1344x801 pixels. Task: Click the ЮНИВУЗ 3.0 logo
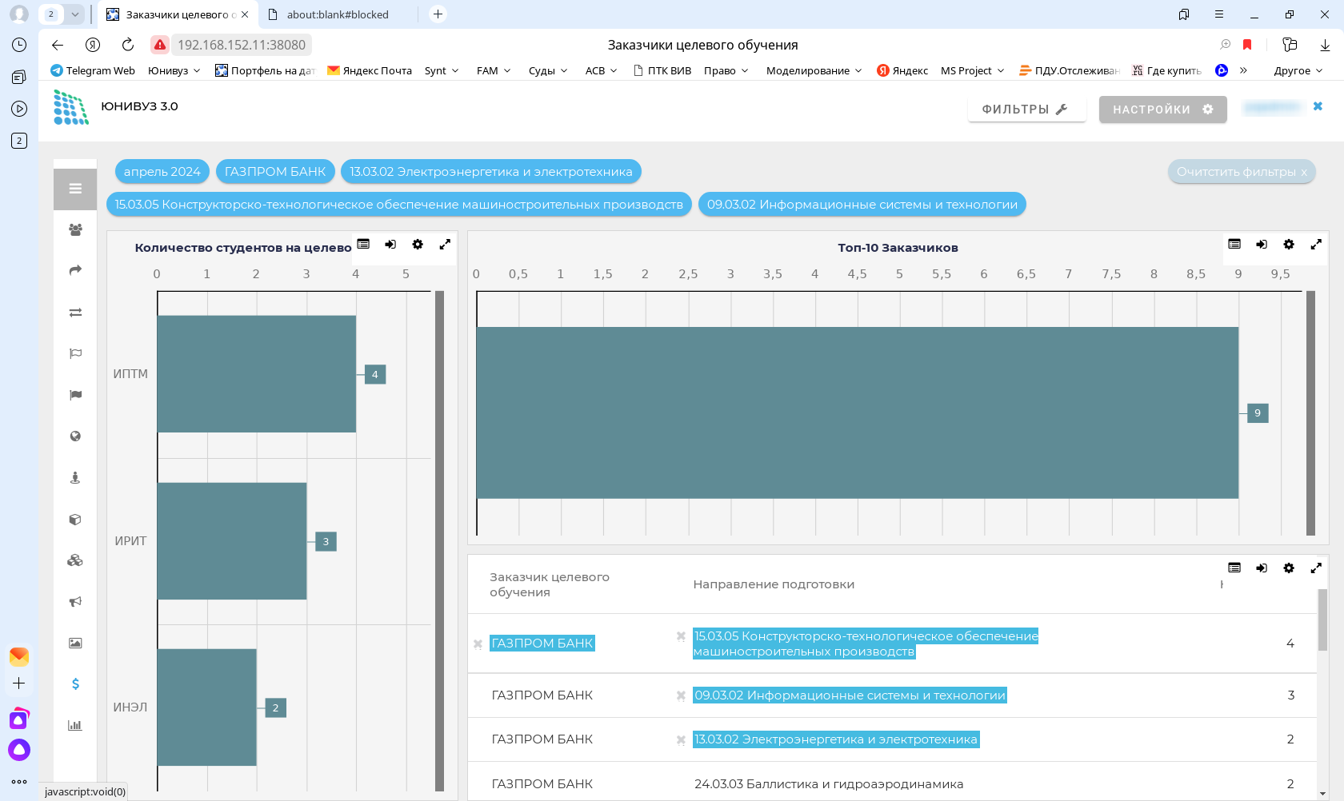71,107
